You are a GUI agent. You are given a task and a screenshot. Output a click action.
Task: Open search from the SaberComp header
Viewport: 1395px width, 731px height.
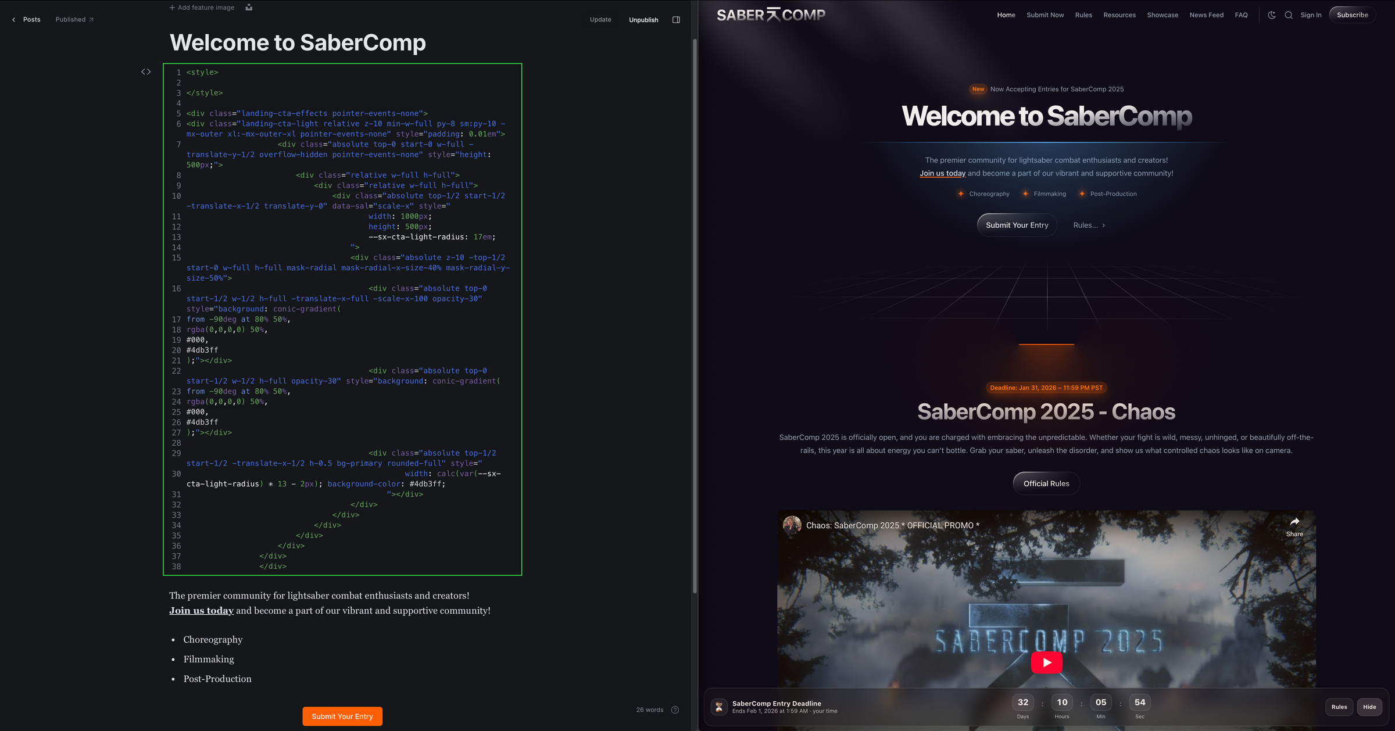tap(1289, 15)
